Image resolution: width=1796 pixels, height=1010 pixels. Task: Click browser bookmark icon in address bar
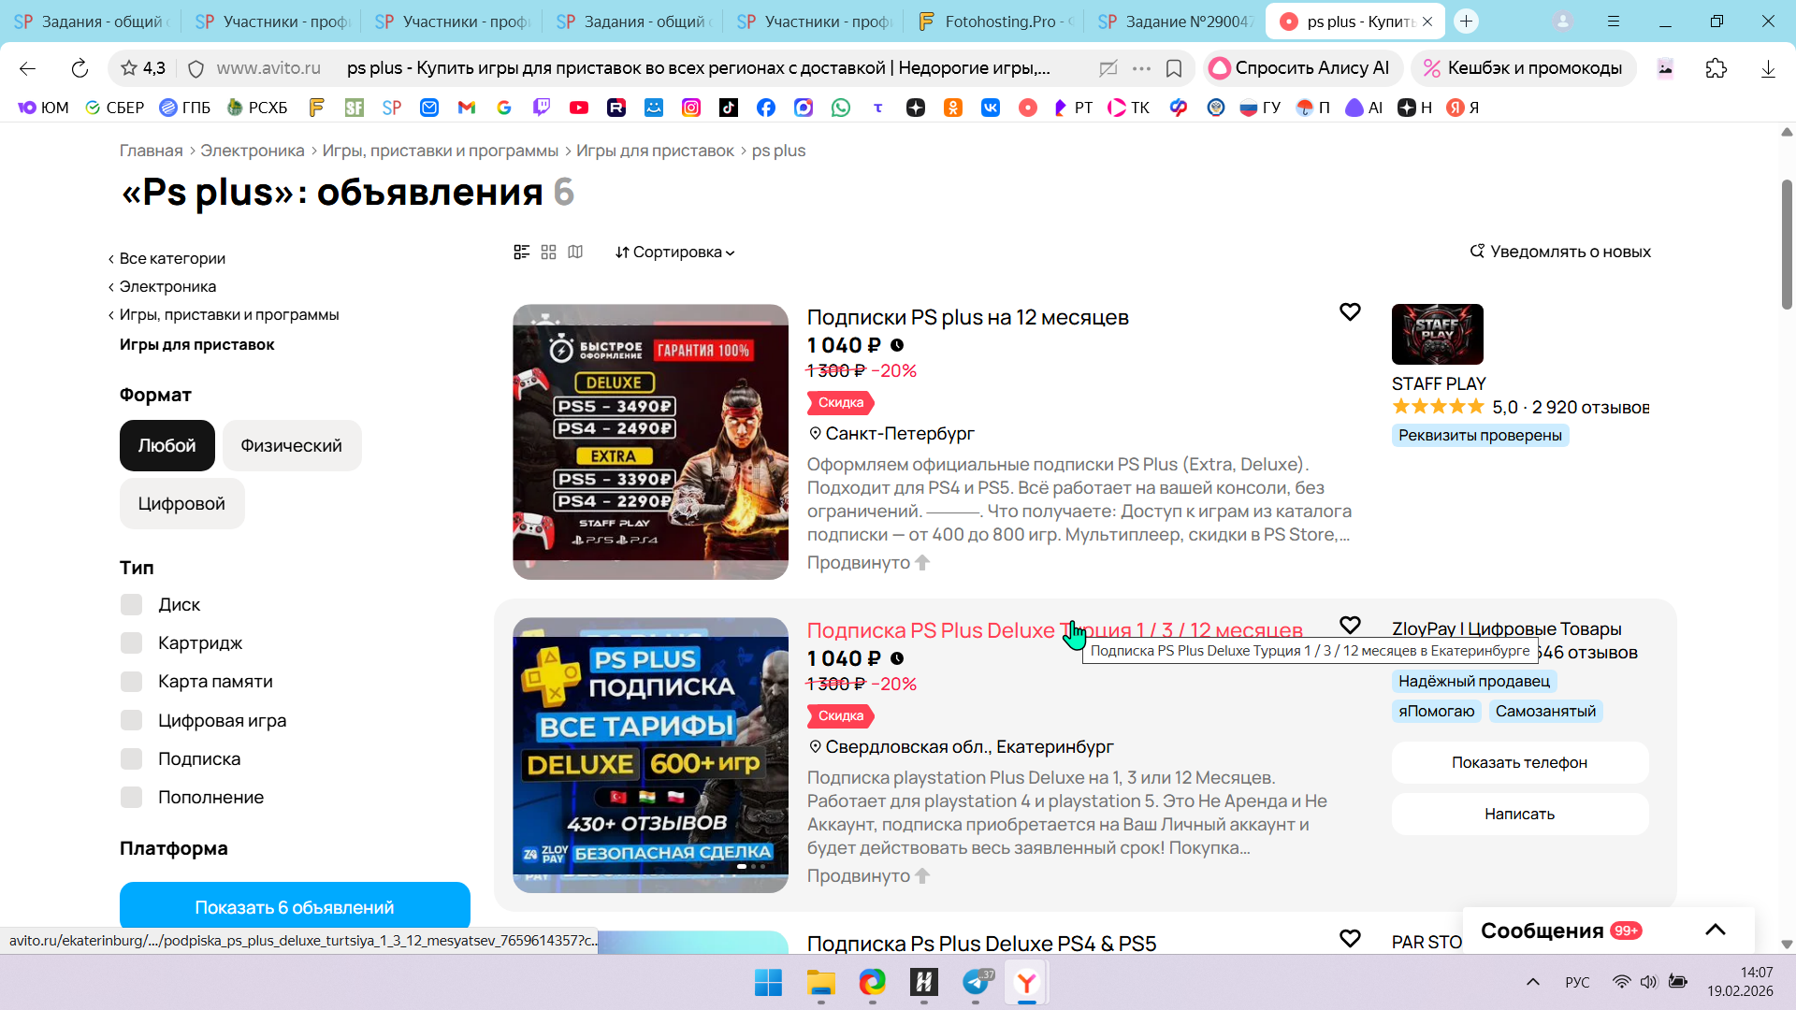(1174, 68)
